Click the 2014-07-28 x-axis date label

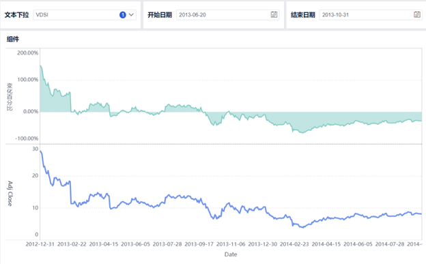tap(390, 244)
